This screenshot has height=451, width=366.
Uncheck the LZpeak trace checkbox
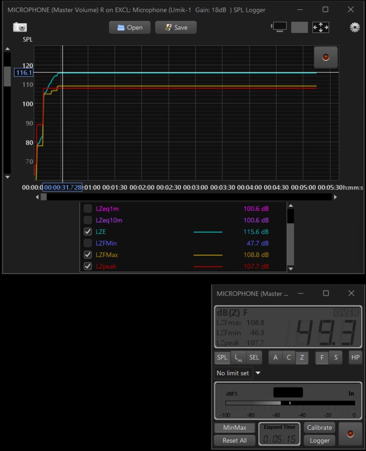tap(88, 266)
